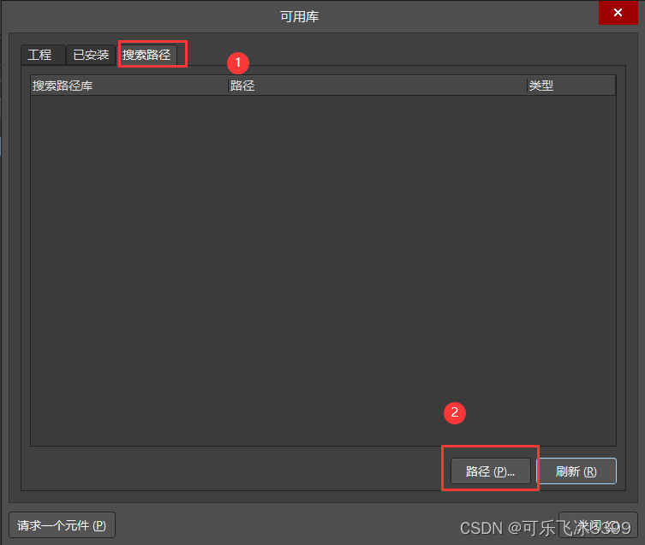Click the 可用库 title bar text
This screenshot has height=545, width=645.
pos(299,17)
